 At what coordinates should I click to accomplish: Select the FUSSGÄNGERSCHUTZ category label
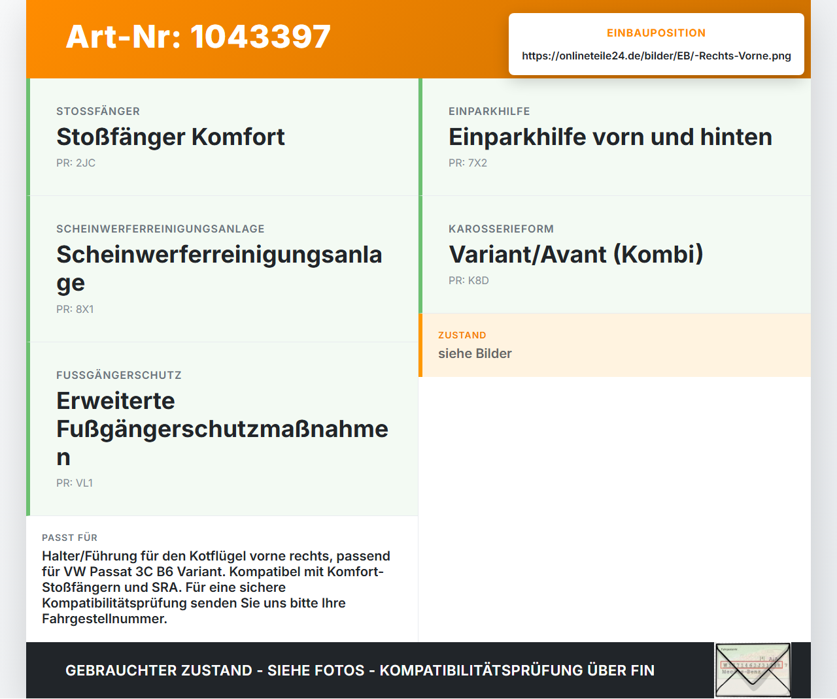pyautogui.click(x=119, y=375)
